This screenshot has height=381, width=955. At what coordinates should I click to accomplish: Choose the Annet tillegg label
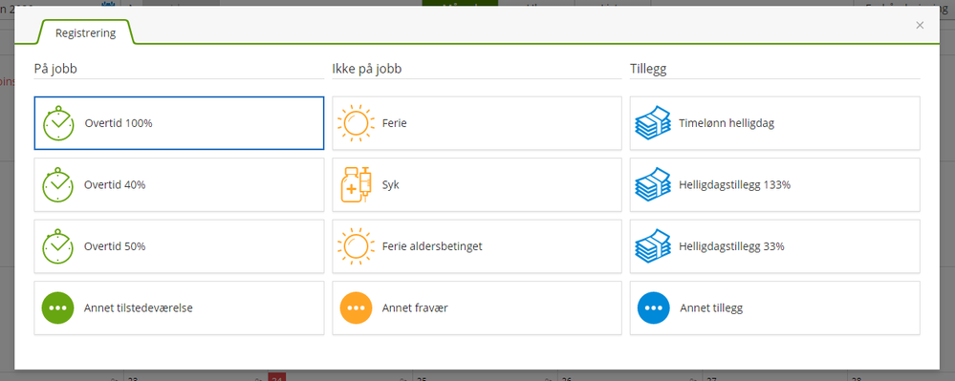tap(711, 308)
